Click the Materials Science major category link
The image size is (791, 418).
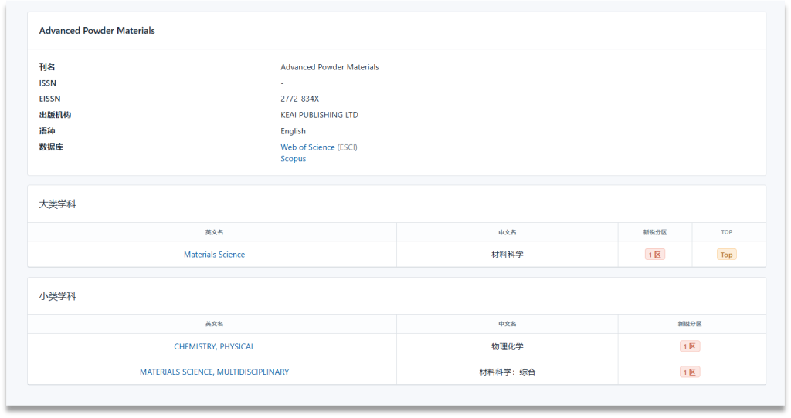[x=214, y=255]
